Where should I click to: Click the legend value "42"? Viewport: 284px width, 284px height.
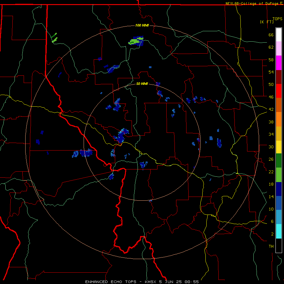[x=271, y=109]
